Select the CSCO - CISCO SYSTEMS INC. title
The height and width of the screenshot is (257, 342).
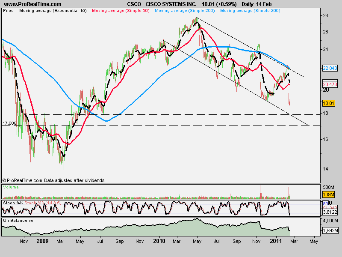pyautogui.click(x=162, y=4)
